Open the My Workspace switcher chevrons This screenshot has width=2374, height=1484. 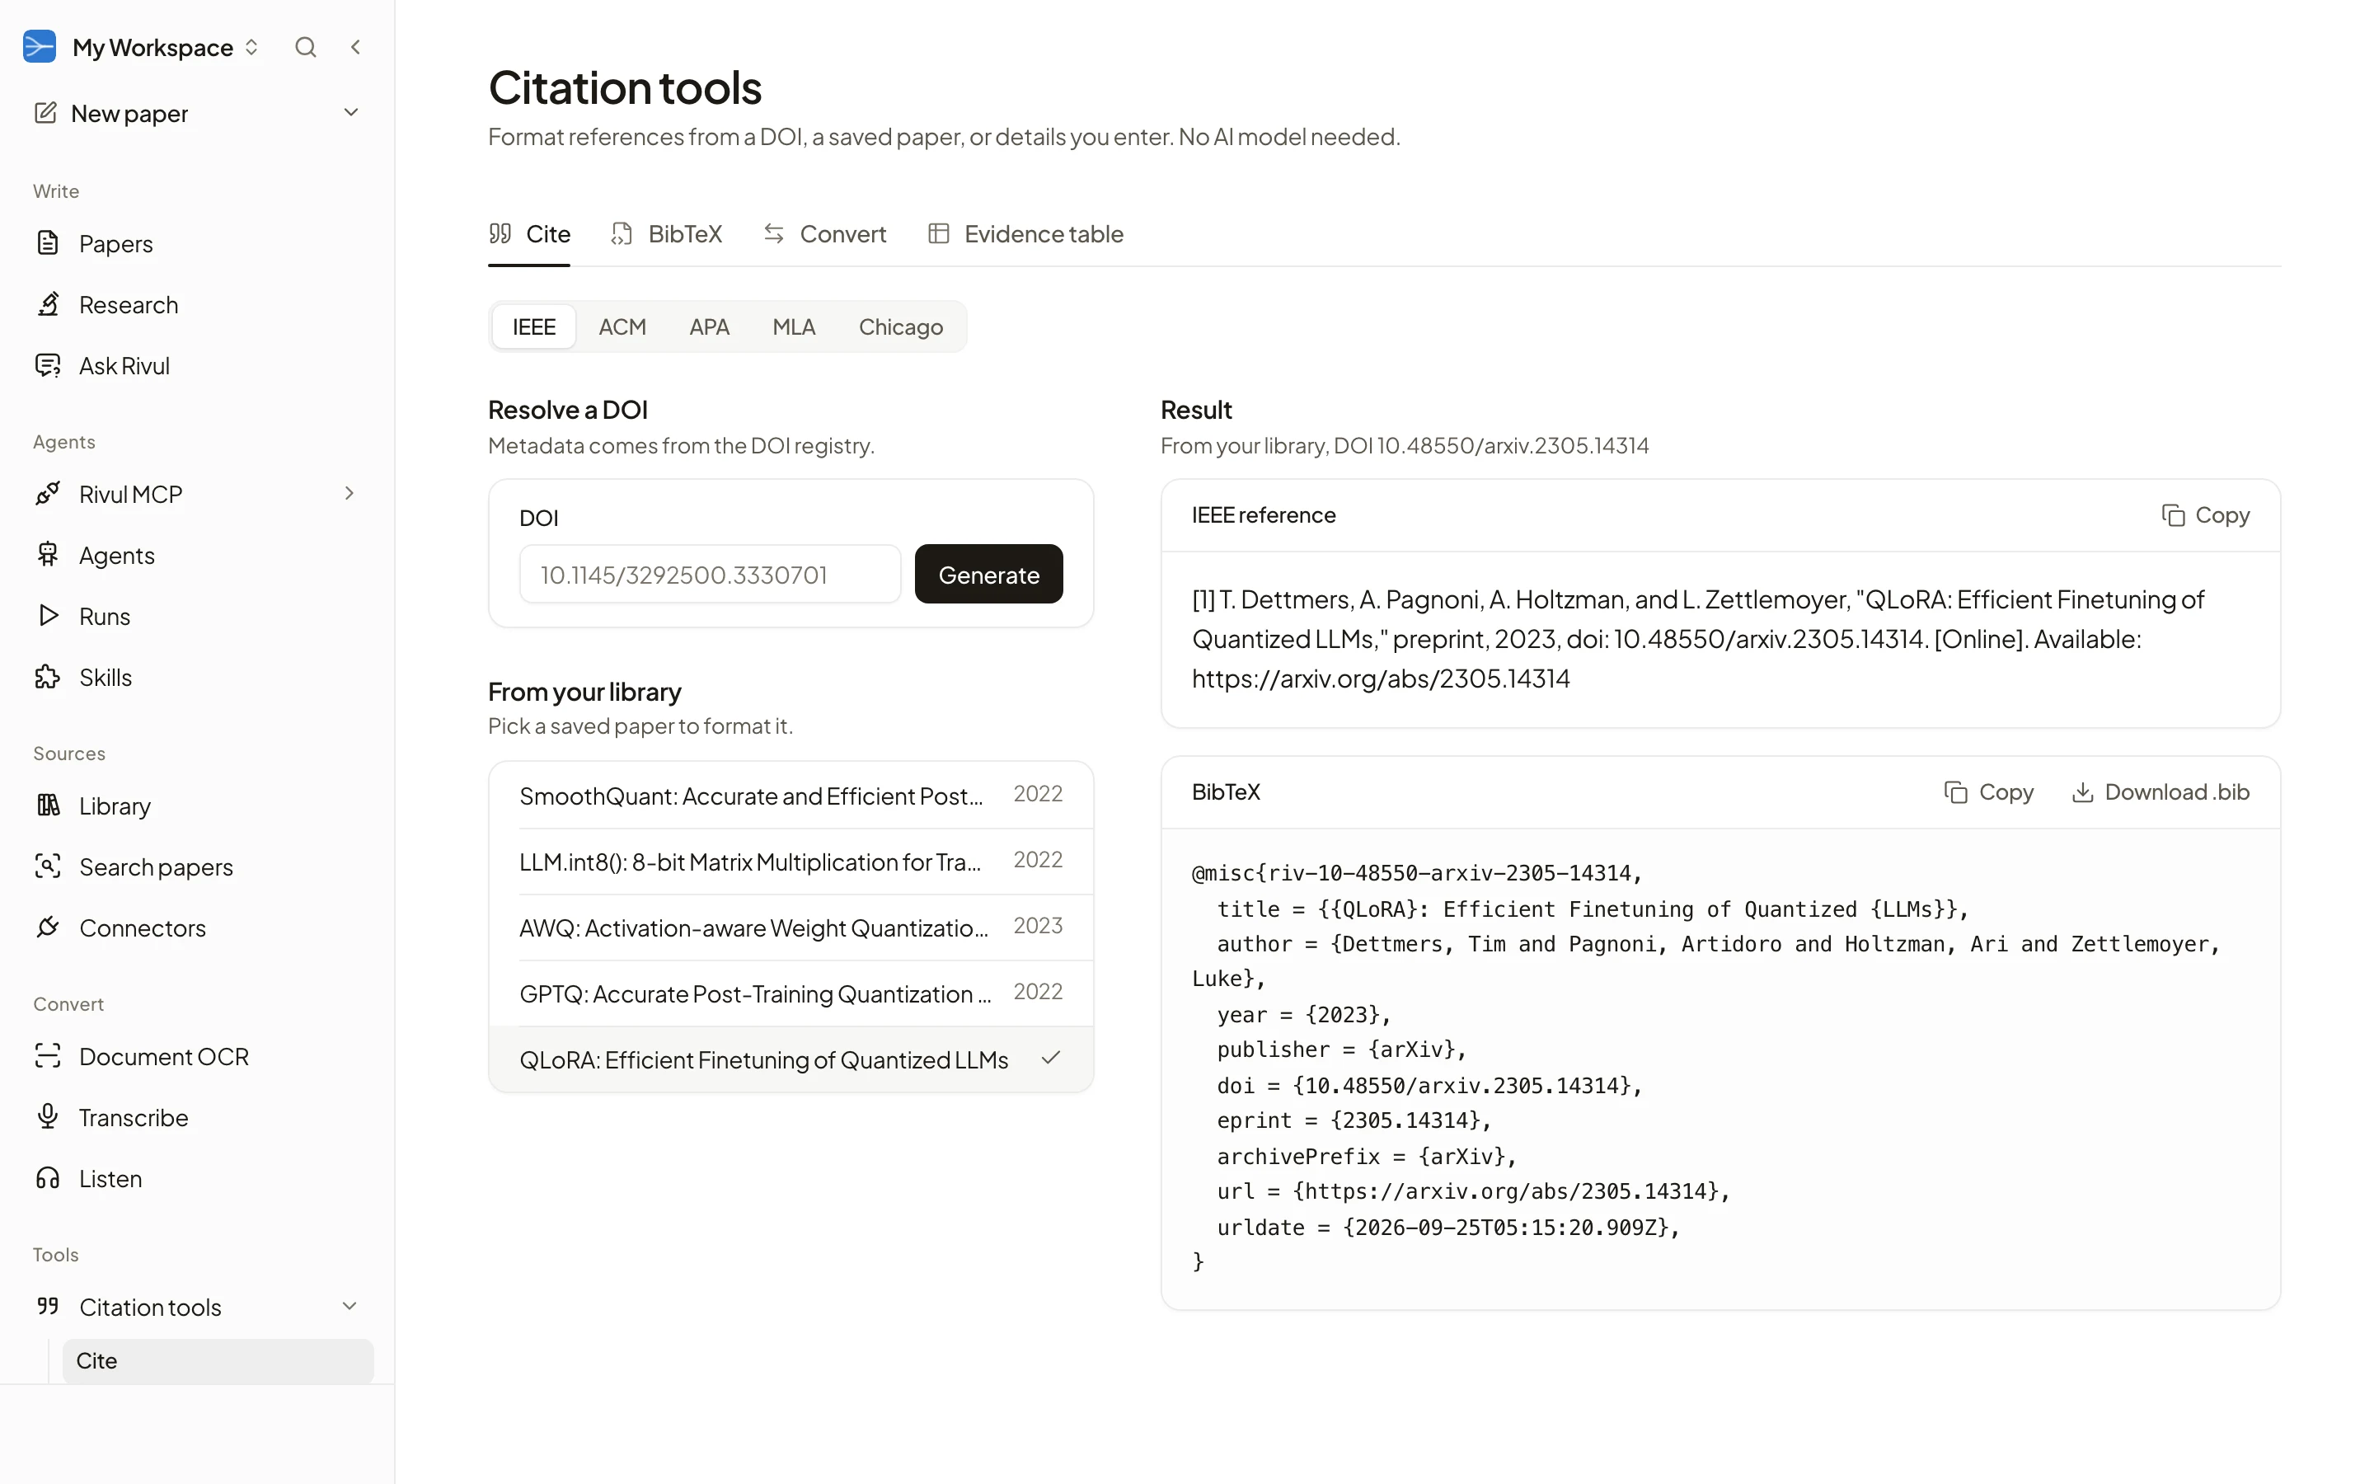click(x=251, y=47)
